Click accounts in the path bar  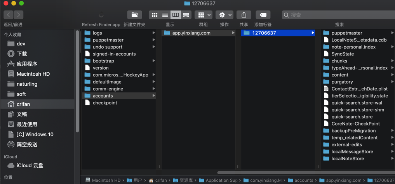(301, 180)
